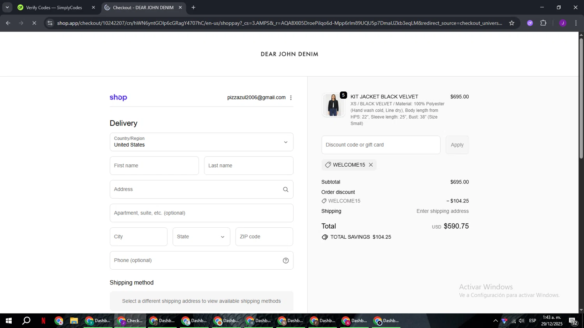Viewport: 584px width, 328px height.
Task: Click the browser back arrow
Action: pyautogui.click(x=8, y=23)
